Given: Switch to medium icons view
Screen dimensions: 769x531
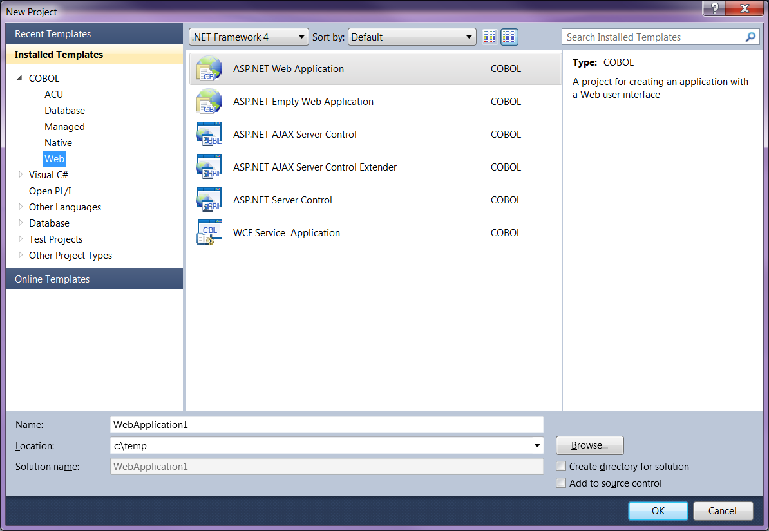Looking at the screenshot, I should click(509, 37).
